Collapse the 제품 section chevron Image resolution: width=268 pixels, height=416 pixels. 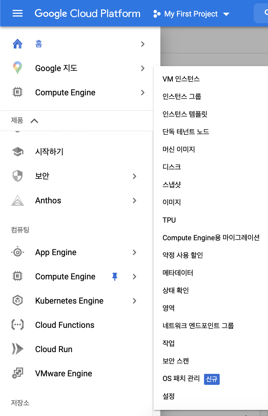point(34,121)
